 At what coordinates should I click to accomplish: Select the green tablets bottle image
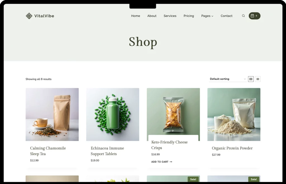click(x=113, y=115)
